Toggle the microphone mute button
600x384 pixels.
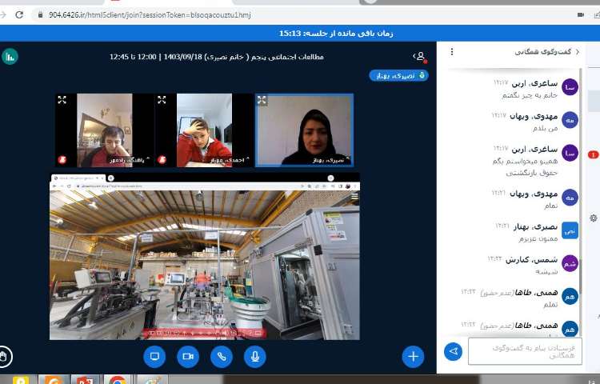(255, 356)
